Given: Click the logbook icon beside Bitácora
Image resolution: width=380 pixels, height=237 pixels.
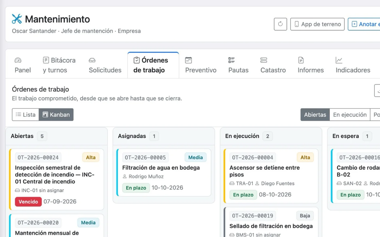Looking at the screenshot, I should pyautogui.click(x=46, y=60).
